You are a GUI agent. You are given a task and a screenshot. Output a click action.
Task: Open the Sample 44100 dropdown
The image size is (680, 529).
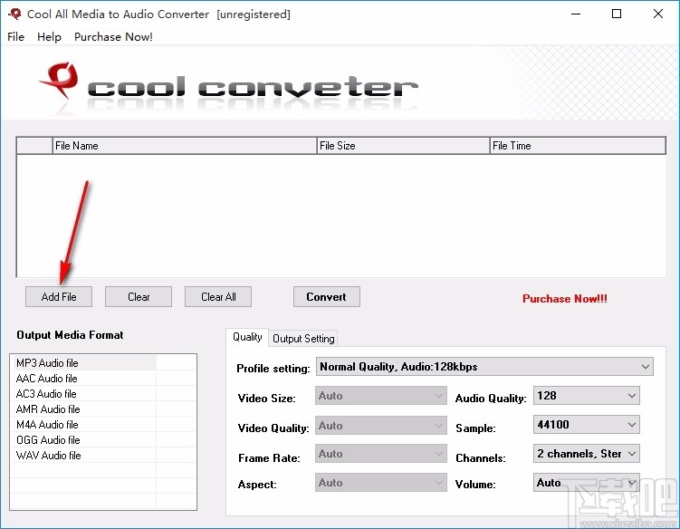[587, 425]
